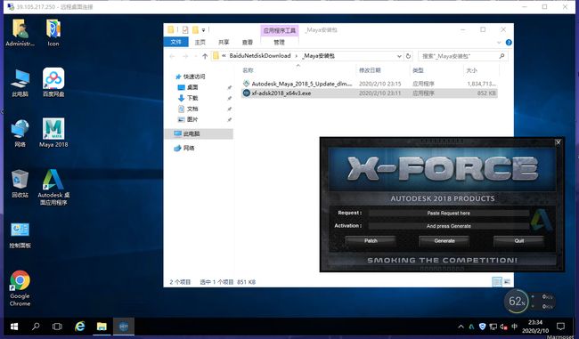Viewport: 579px width, 339px height.
Task: Open the Administrator folder desktop icon
Action: [x=20, y=32]
